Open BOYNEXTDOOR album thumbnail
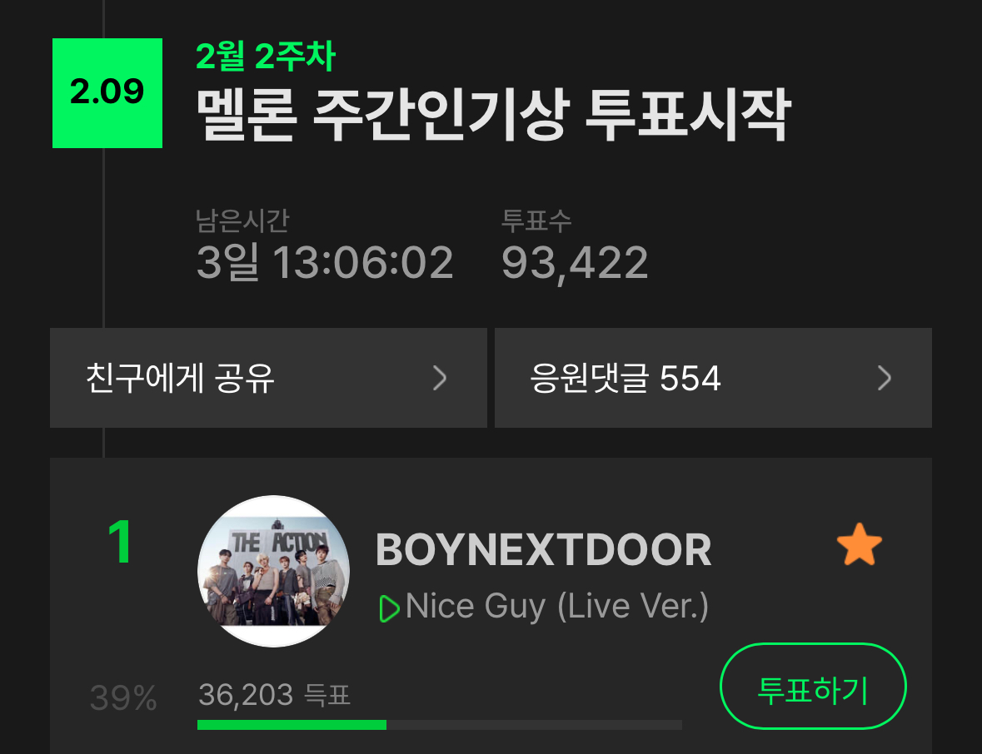 (x=274, y=571)
